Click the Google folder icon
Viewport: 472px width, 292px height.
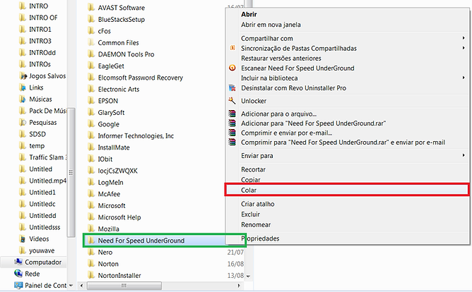[x=91, y=124]
